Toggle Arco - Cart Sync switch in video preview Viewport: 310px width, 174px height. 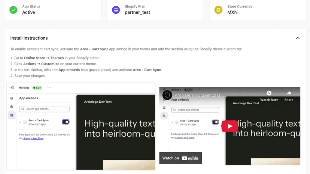[215, 122]
